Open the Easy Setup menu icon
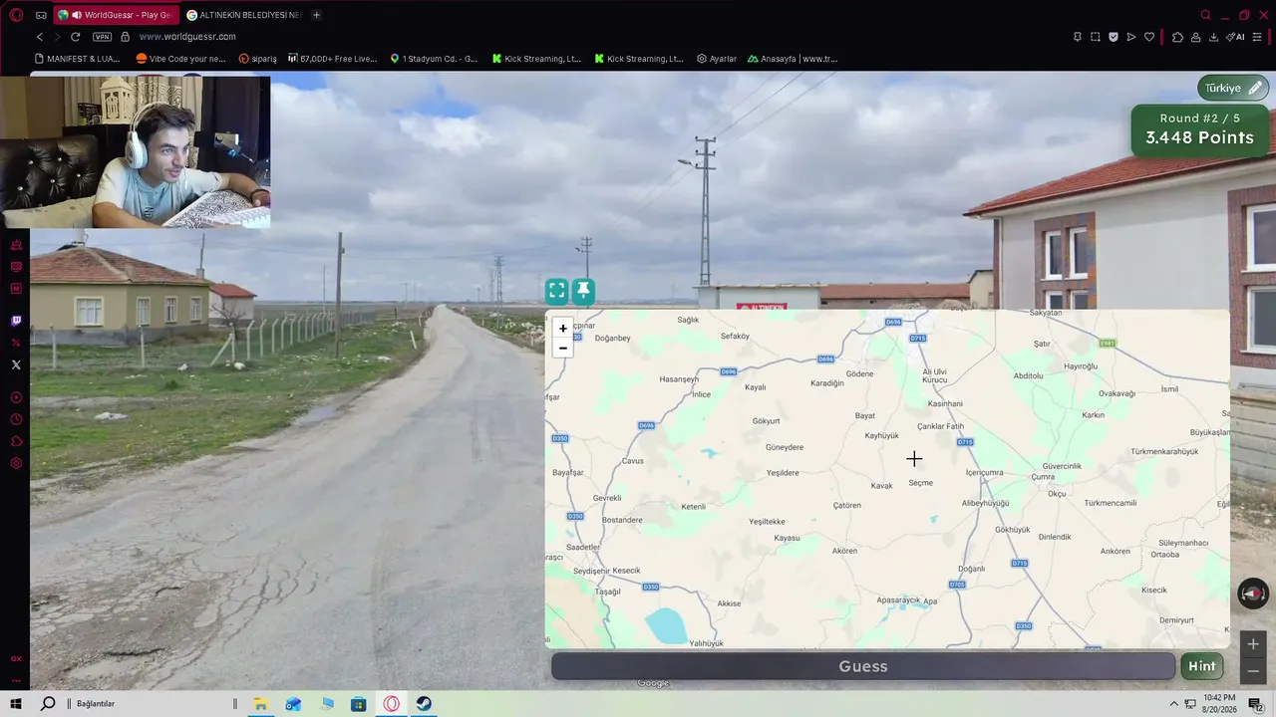This screenshot has width=1276, height=717. coord(1258,37)
